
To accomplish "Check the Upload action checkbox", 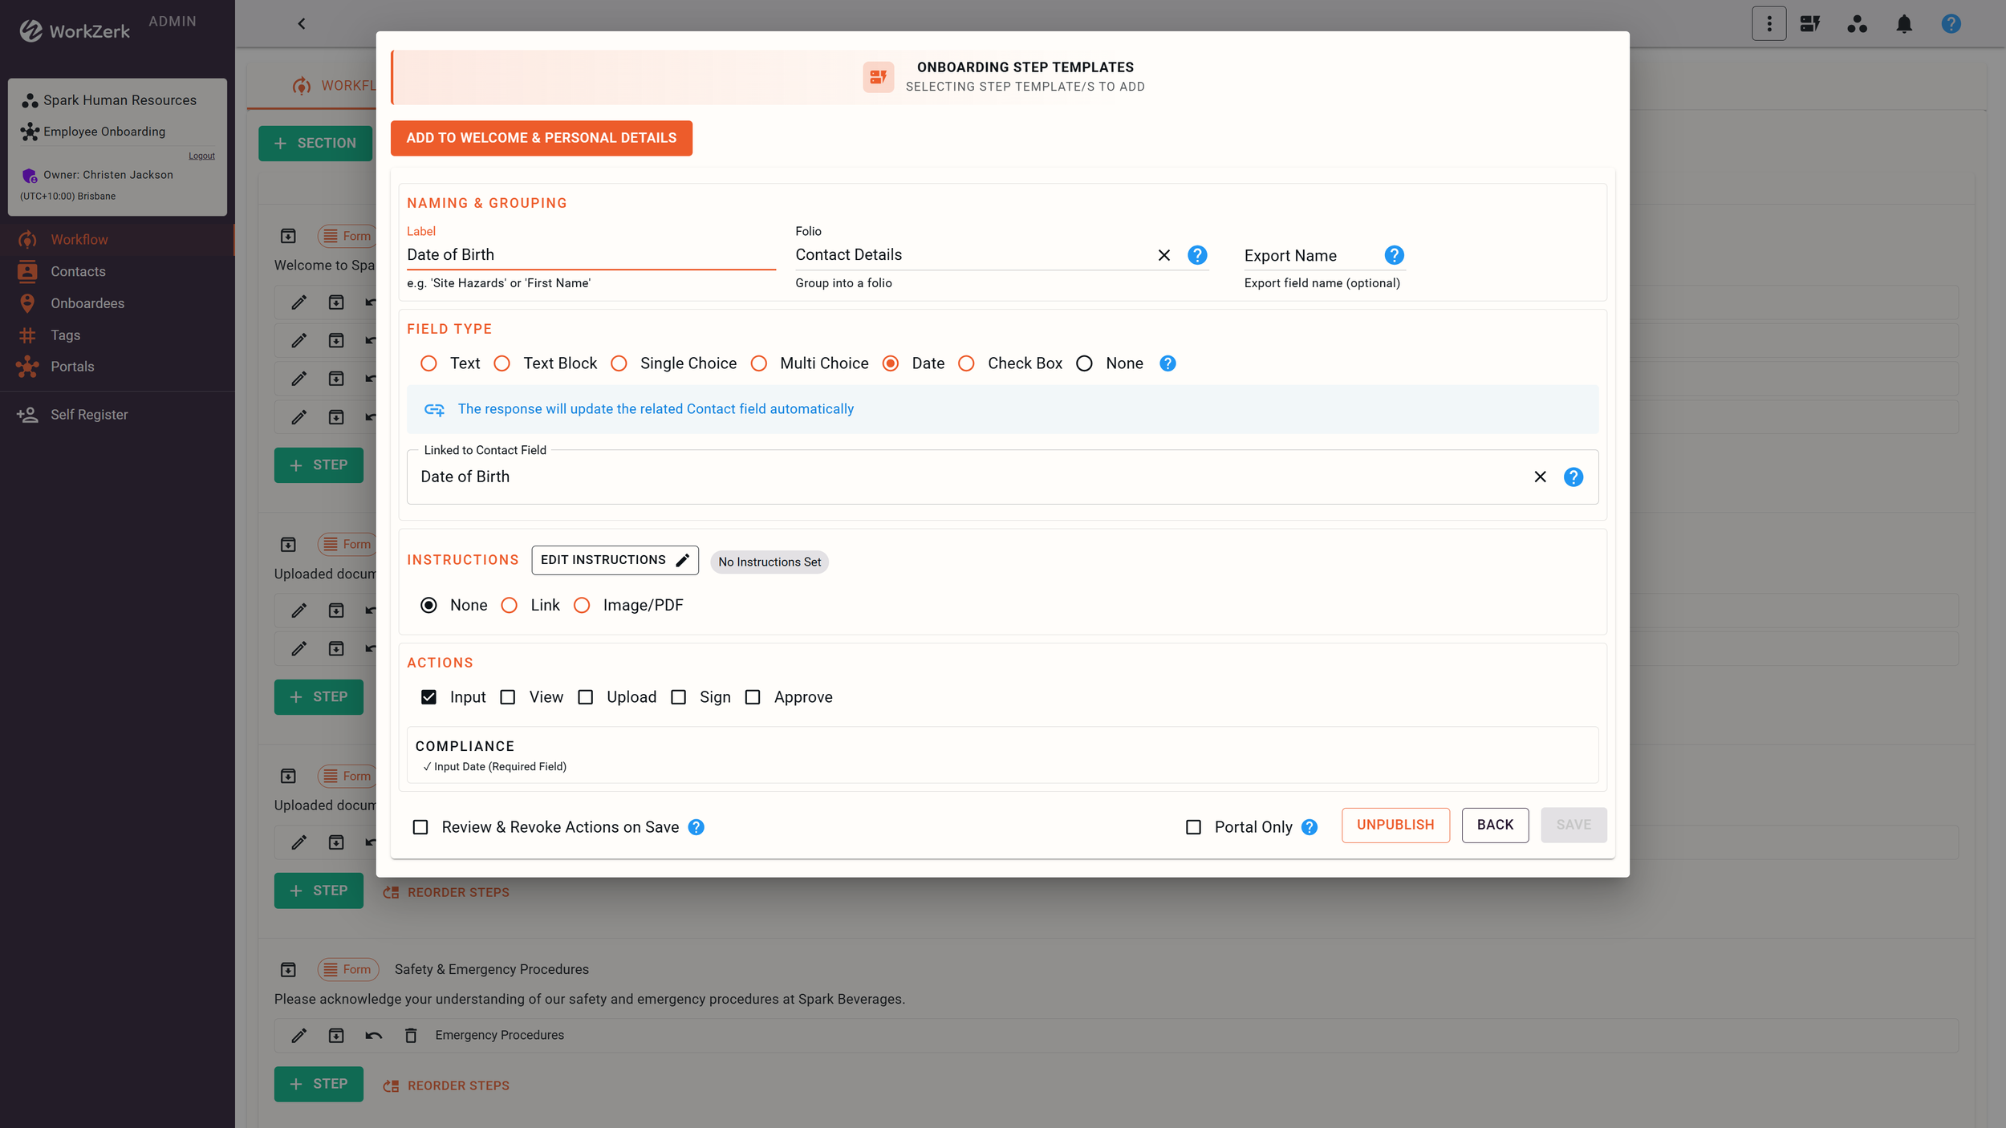I will tap(586, 697).
